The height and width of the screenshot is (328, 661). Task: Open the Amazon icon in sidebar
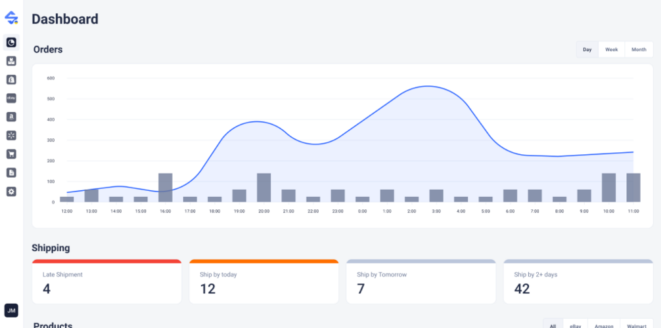pos(11,117)
